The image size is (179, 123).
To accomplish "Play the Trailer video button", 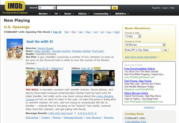I will tap(90, 84).
